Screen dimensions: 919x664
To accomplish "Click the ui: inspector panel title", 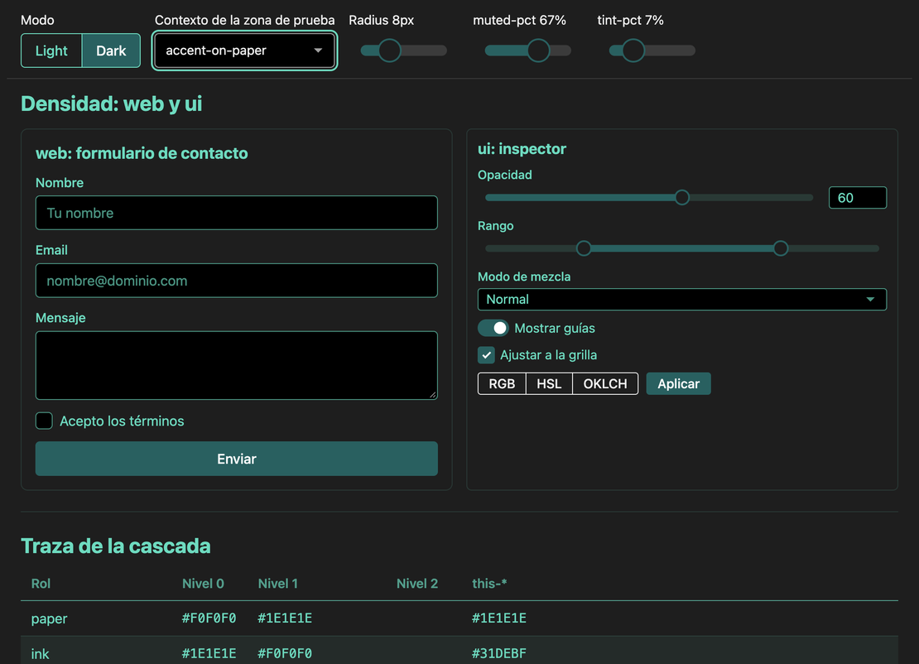I will [522, 149].
